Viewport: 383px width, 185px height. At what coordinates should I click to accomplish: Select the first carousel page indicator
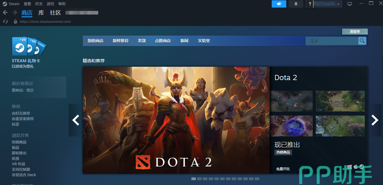(x=193, y=179)
